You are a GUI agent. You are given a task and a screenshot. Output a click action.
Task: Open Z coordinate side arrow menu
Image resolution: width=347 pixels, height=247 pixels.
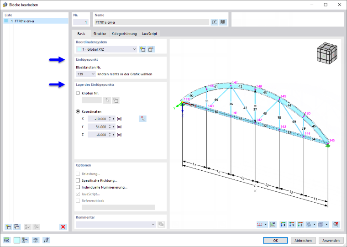(114, 135)
